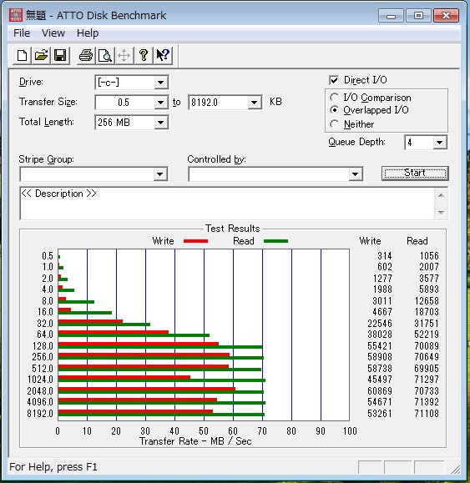Minimize the ATTO Disk Benchmark window
This screenshot has height=483, width=470.
coord(391,16)
